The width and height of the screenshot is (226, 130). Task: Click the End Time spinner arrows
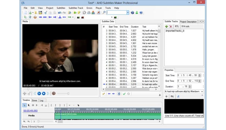(200, 81)
